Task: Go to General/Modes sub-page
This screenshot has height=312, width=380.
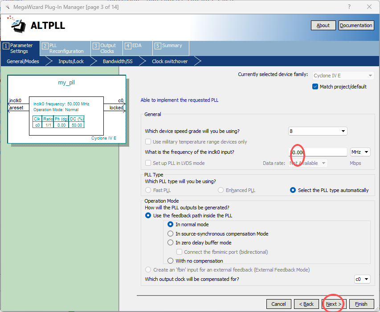Action: click(23, 61)
